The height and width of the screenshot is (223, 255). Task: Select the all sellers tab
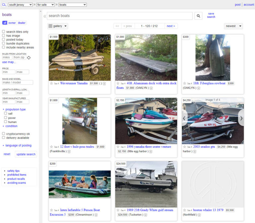pos(5,23)
